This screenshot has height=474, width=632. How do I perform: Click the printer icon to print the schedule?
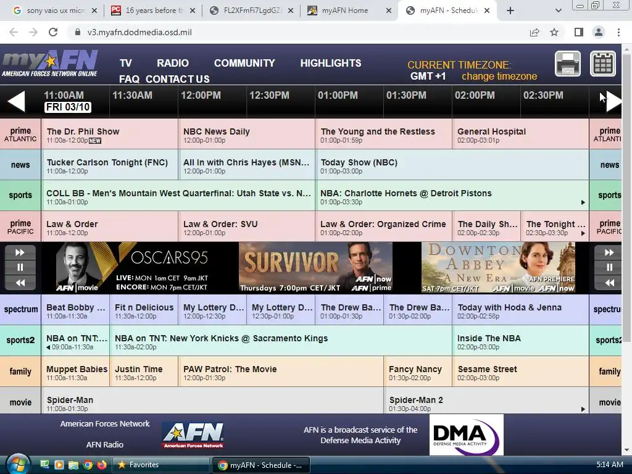coord(568,64)
